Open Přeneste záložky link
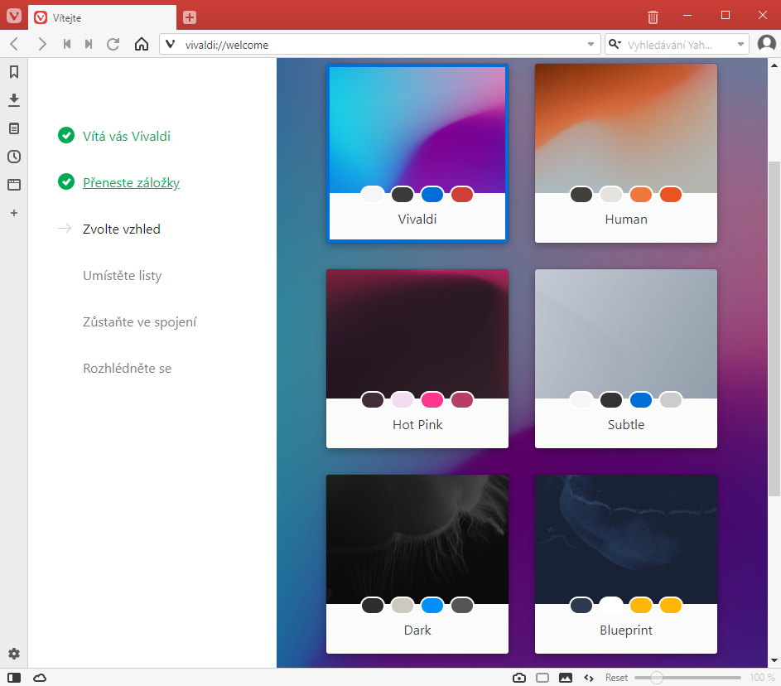The image size is (781, 686). point(131,182)
